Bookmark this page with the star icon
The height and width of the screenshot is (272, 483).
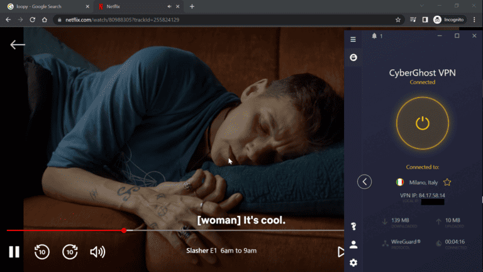click(398, 20)
